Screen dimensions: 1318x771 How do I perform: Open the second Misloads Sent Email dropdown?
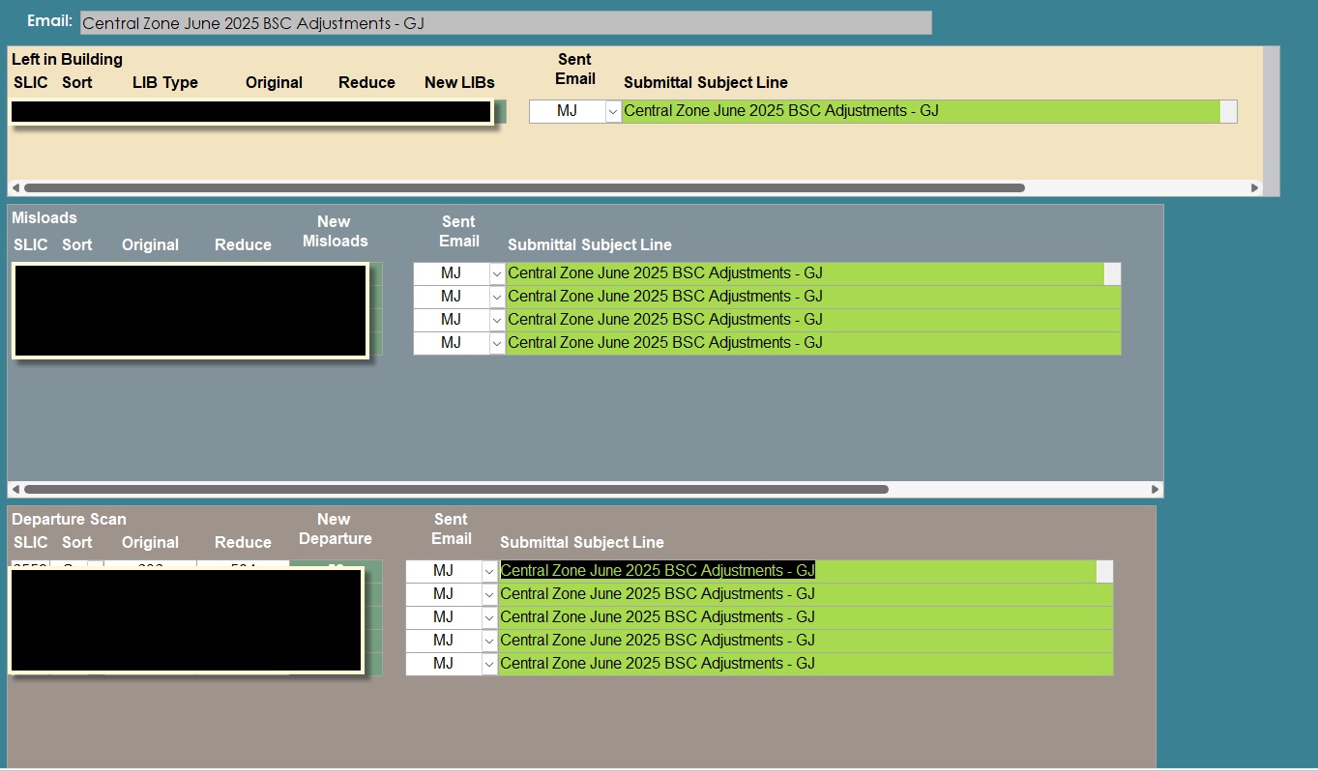pyautogui.click(x=496, y=296)
